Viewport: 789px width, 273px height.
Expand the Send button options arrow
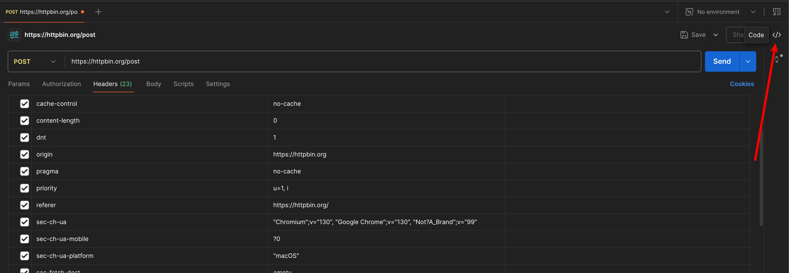(x=748, y=61)
